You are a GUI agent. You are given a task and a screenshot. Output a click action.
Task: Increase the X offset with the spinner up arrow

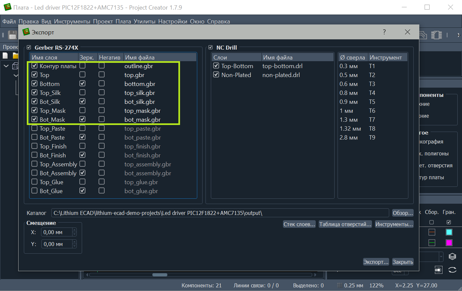(x=74, y=230)
